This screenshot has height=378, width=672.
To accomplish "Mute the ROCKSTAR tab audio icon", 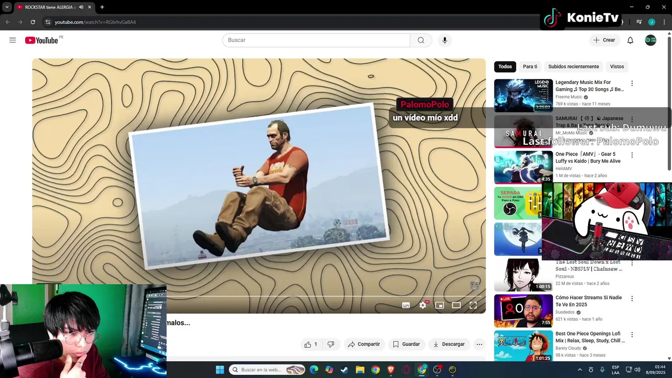I will tap(81, 7).
